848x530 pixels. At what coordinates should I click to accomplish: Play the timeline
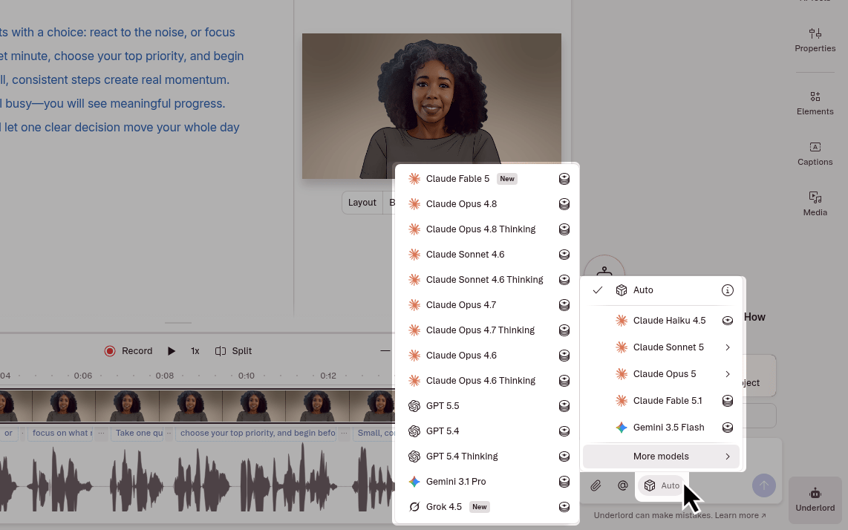pos(172,351)
